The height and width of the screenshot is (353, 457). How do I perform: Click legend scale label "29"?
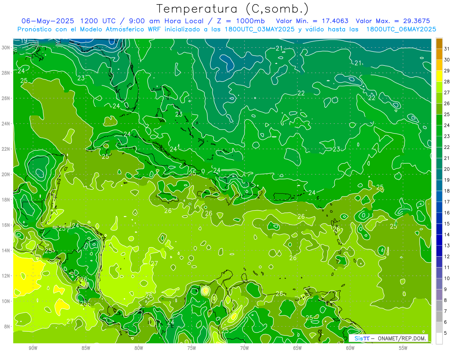[447, 70]
